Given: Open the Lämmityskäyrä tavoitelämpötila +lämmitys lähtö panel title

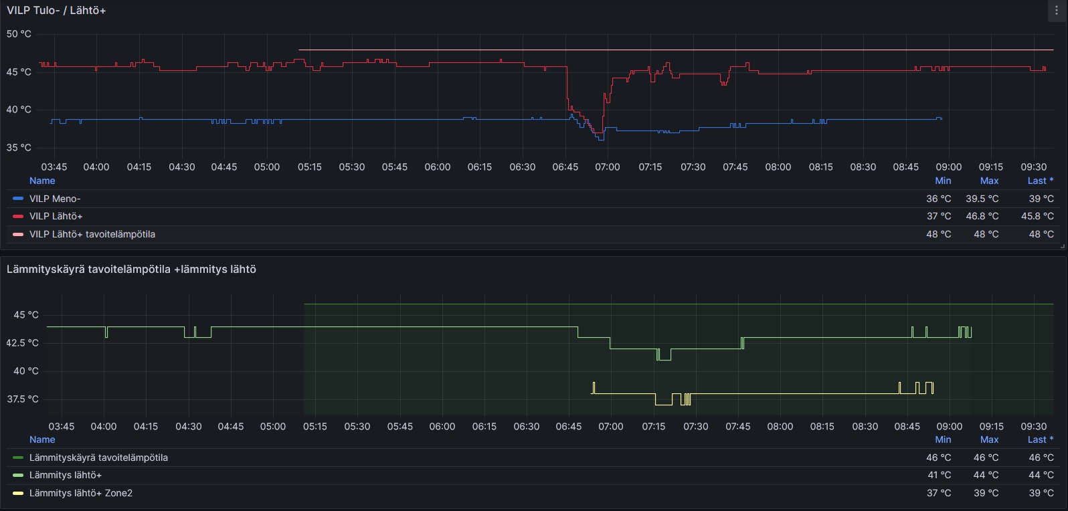Looking at the screenshot, I should [131, 270].
